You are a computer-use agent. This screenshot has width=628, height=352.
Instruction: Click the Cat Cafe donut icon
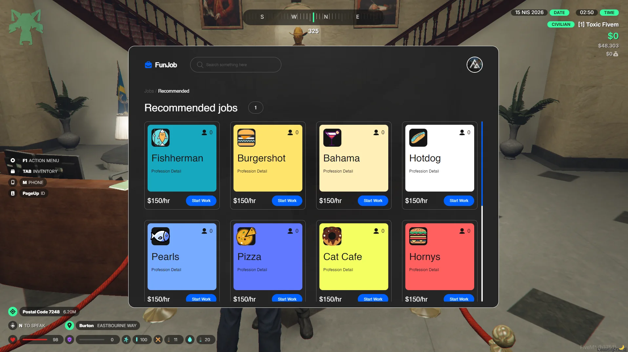click(x=332, y=236)
